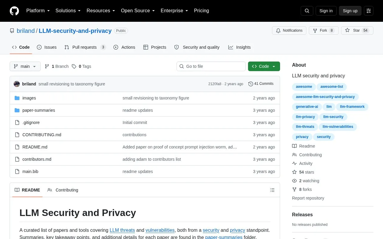
Task: Open the Notifications button
Action: (x=289, y=30)
